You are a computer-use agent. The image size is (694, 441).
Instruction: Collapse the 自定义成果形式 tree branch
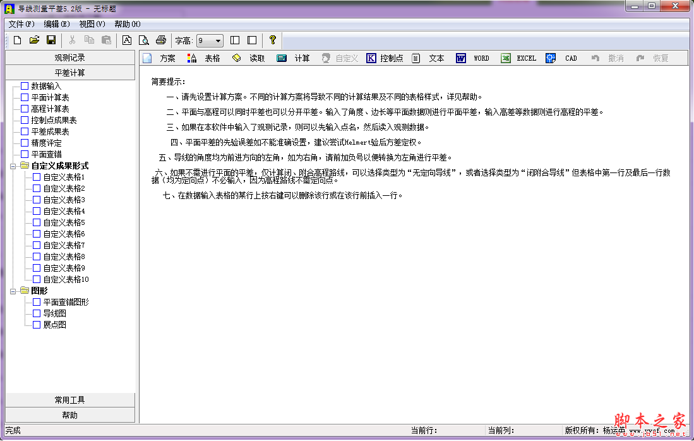click(13, 166)
